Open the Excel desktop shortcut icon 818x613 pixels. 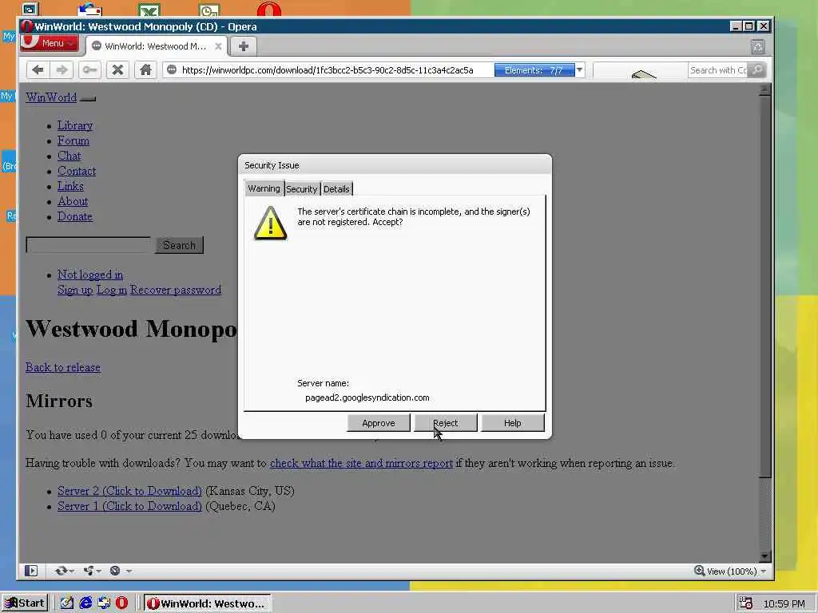[149, 10]
